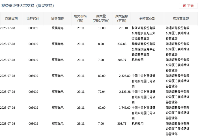The height and width of the screenshot is (137, 198).
Task: Click seller 海通证券 cell in the 1,746.60 row
Action: pos(178,113)
